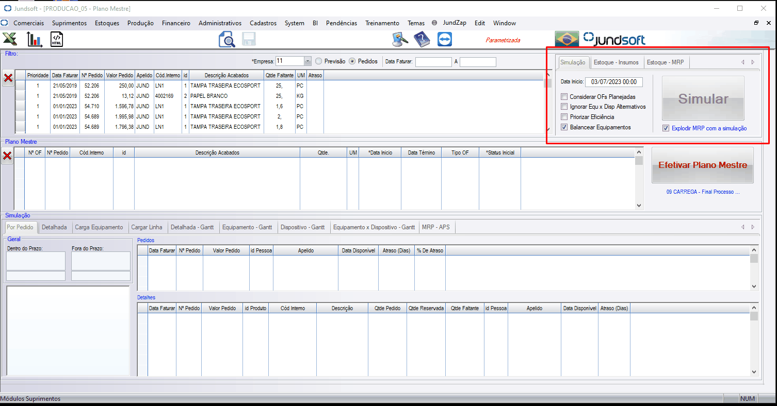Open the Detalhada tab
777x406 pixels.
tap(54, 227)
